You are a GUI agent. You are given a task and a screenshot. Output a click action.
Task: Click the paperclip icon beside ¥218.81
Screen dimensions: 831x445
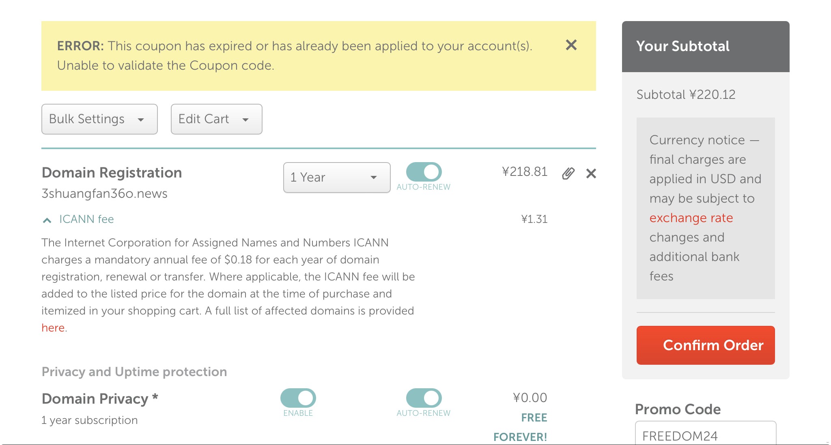coord(568,173)
